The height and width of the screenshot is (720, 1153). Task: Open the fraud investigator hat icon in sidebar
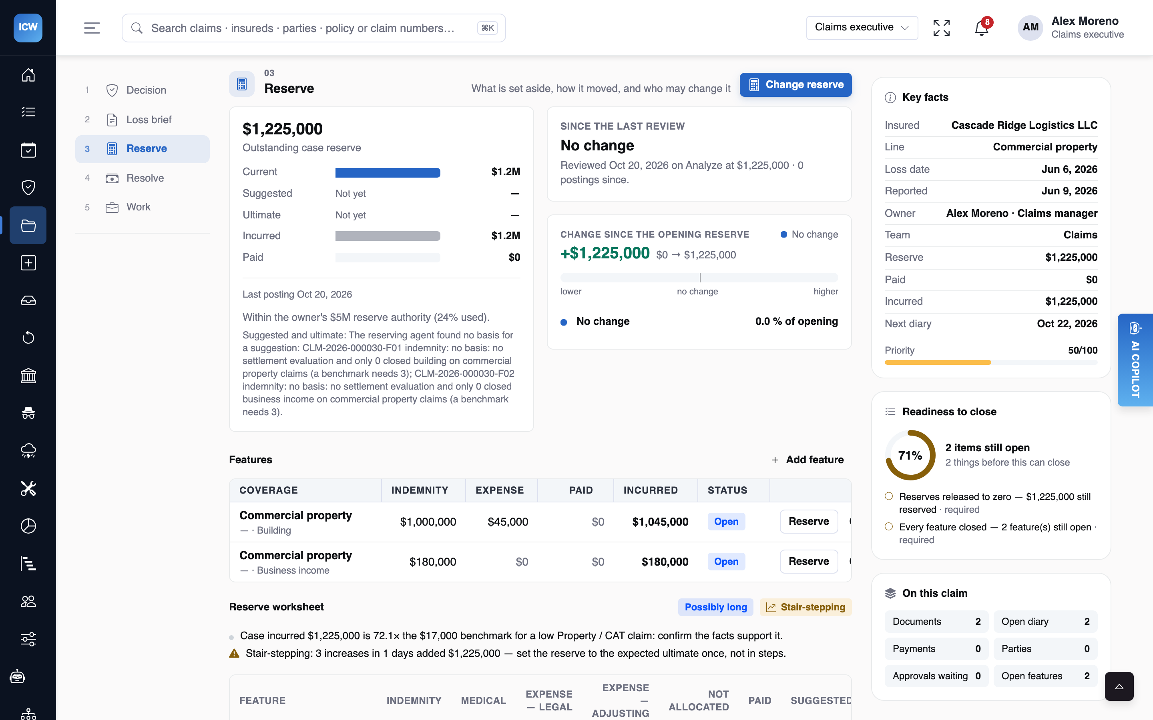tap(28, 413)
